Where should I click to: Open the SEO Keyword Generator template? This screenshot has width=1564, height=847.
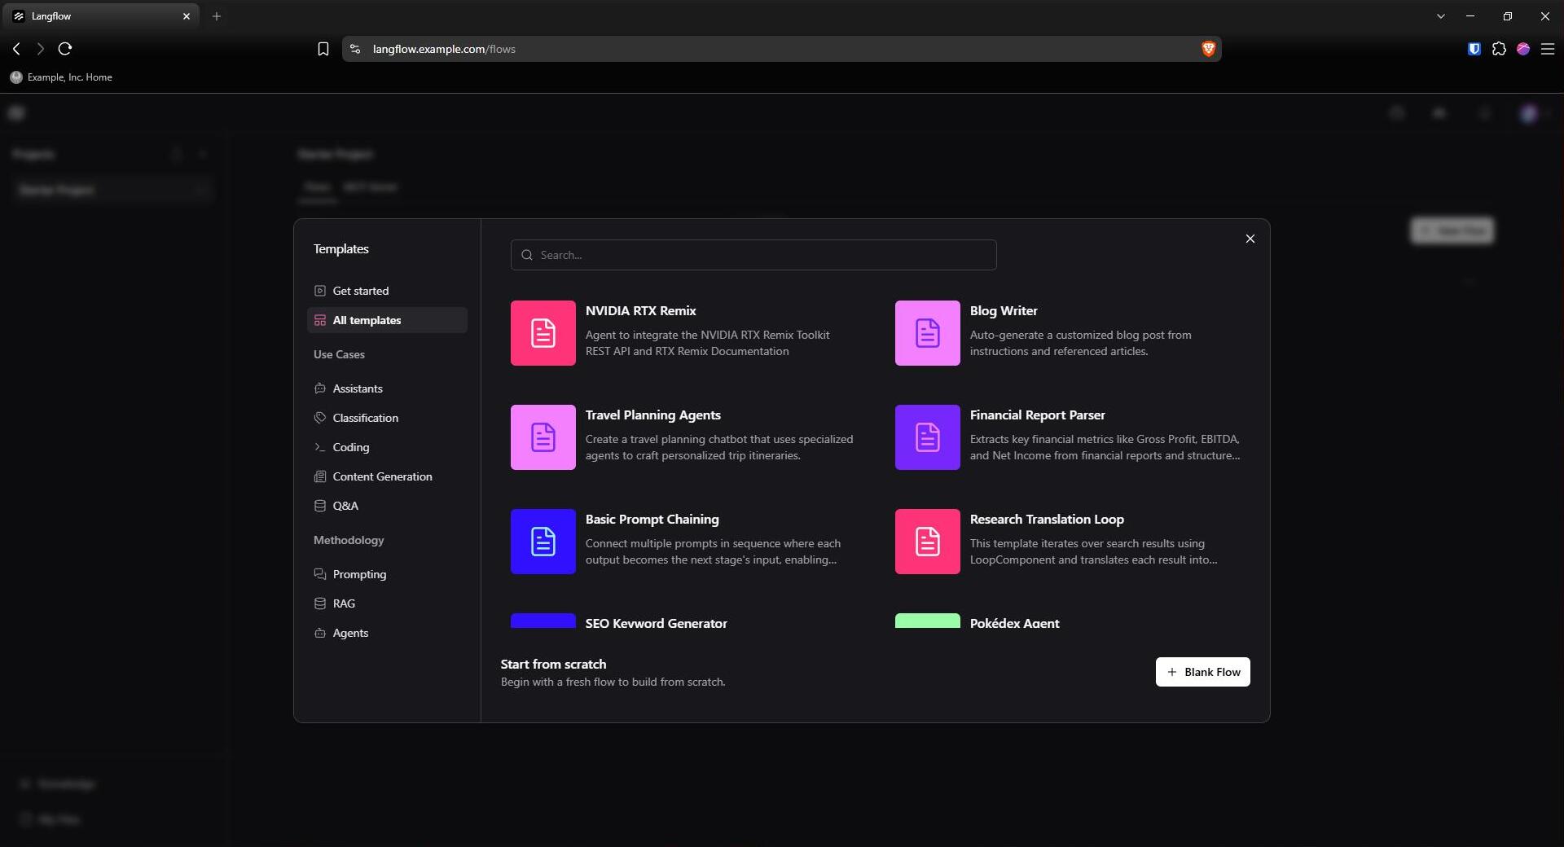coord(683,621)
